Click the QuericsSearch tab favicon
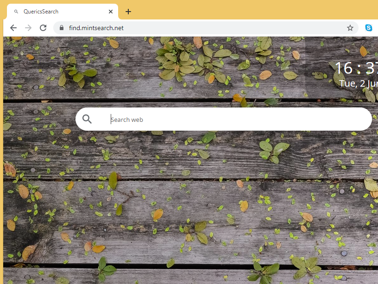 (x=17, y=12)
